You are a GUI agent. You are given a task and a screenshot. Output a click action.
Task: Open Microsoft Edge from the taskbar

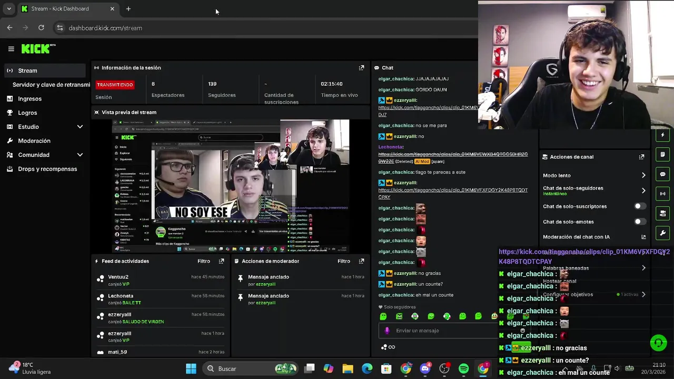tap(367, 368)
